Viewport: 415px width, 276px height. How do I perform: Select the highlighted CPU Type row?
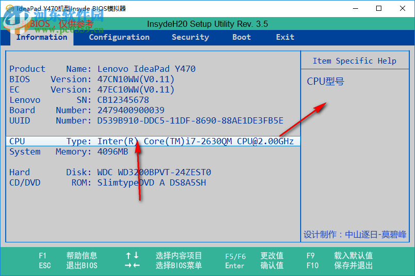pyautogui.click(x=153, y=141)
